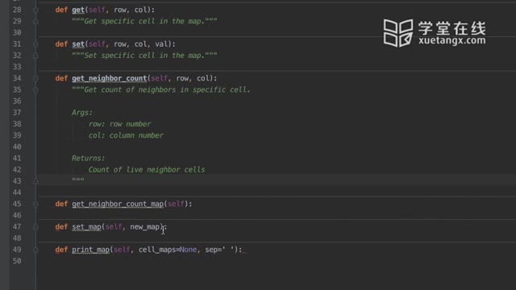Click fold icon beside line 35 docstring
516x290 pixels.
[35, 90]
